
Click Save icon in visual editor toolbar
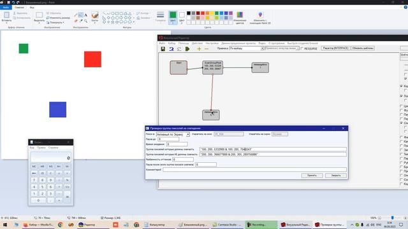click(x=163, y=49)
